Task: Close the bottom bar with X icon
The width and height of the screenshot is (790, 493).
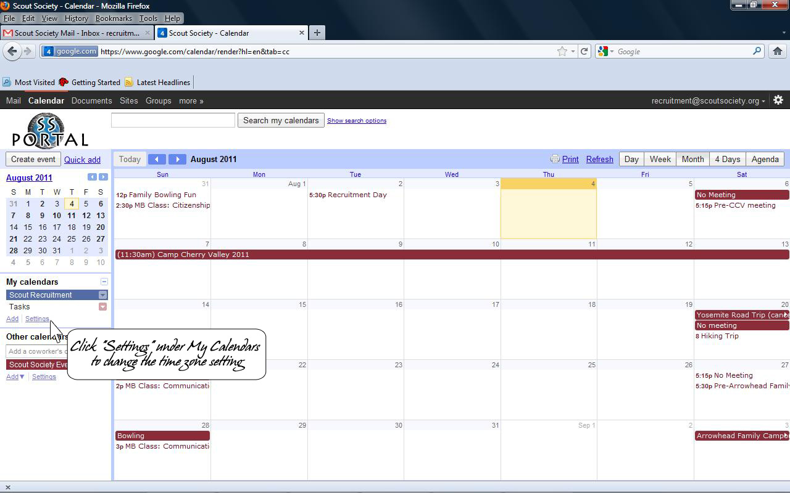Action: click(7, 487)
